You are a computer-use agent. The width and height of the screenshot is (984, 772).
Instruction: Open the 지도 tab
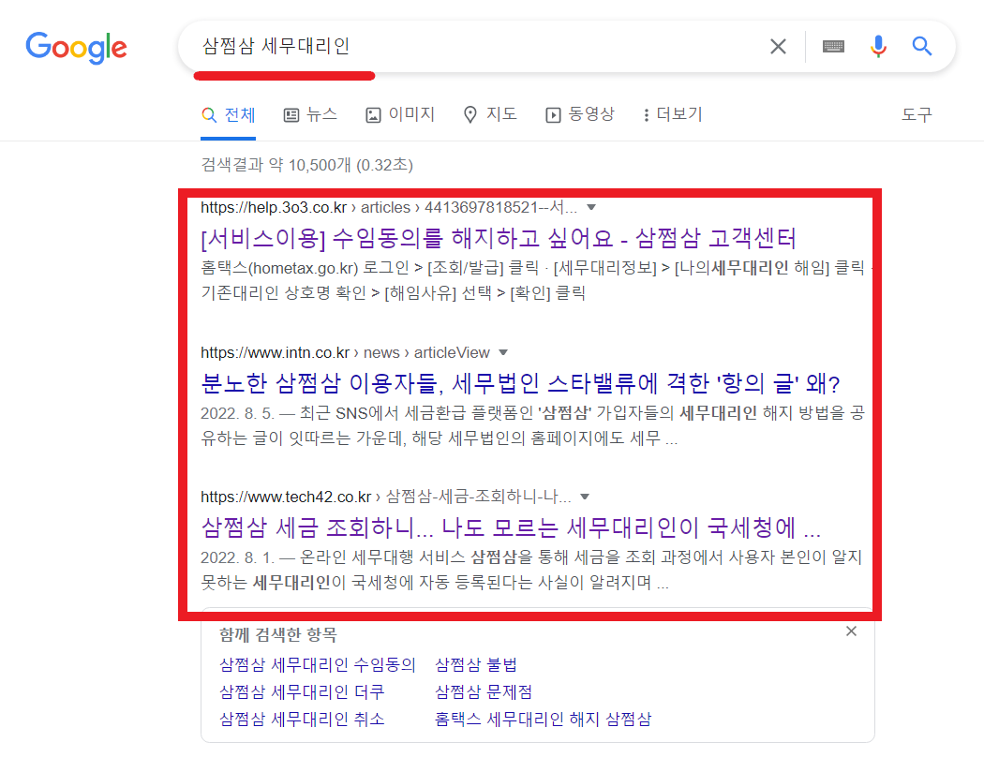click(490, 114)
